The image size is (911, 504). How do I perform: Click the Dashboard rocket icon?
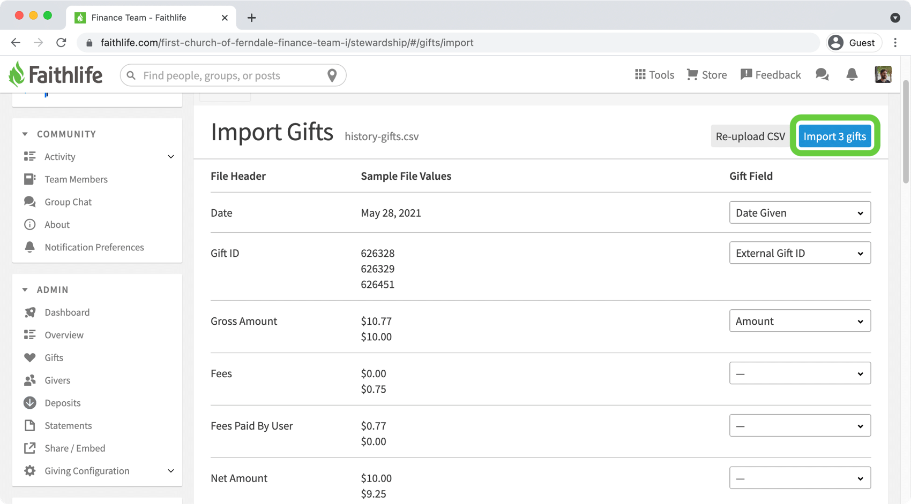point(30,312)
